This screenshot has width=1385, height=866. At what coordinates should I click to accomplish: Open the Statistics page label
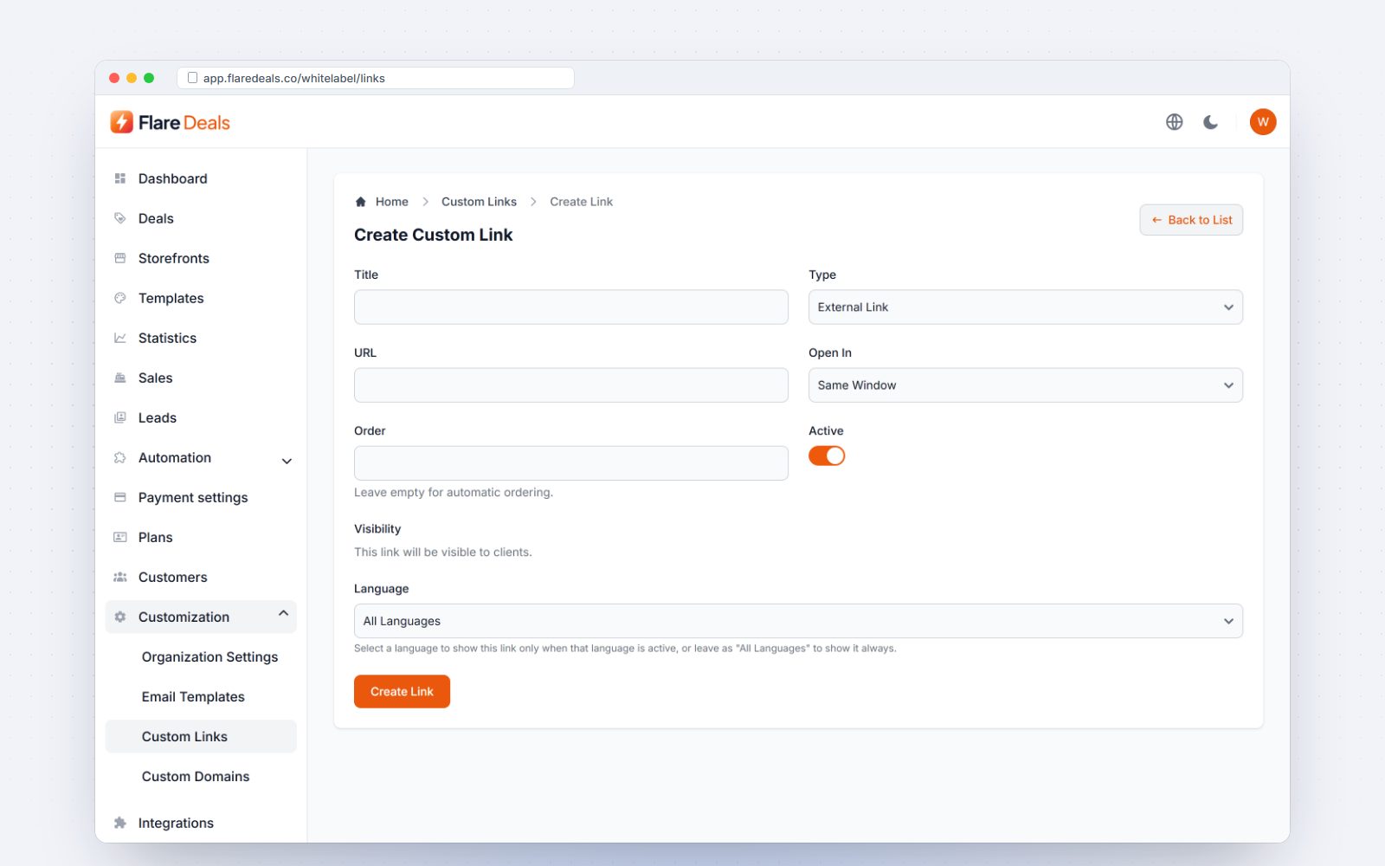point(167,338)
